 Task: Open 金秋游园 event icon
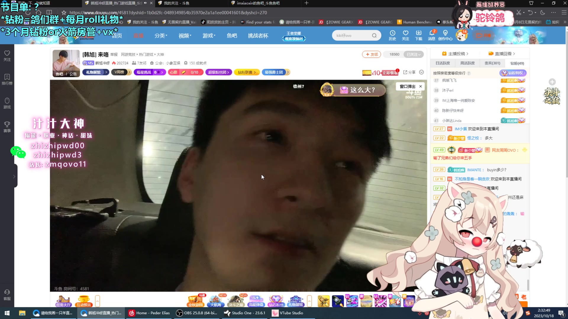tap(196, 301)
